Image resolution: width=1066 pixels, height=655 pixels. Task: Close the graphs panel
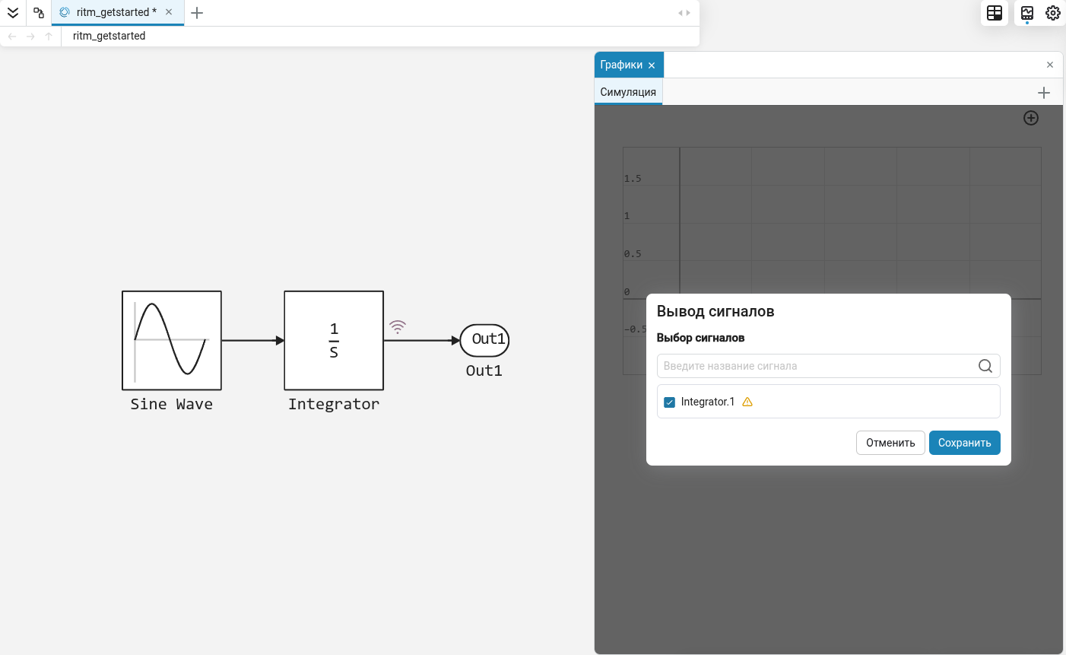[1050, 65]
